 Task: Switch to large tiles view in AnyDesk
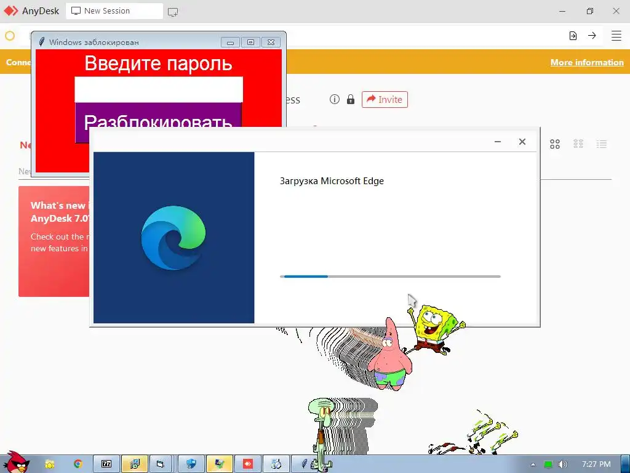[555, 144]
